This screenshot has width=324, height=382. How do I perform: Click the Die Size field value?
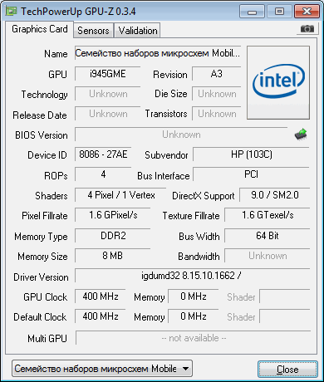(217, 94)
